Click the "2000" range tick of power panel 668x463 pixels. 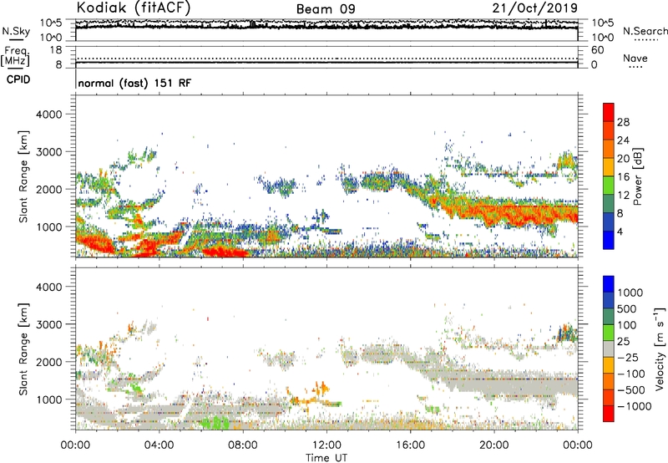point(49,189)
